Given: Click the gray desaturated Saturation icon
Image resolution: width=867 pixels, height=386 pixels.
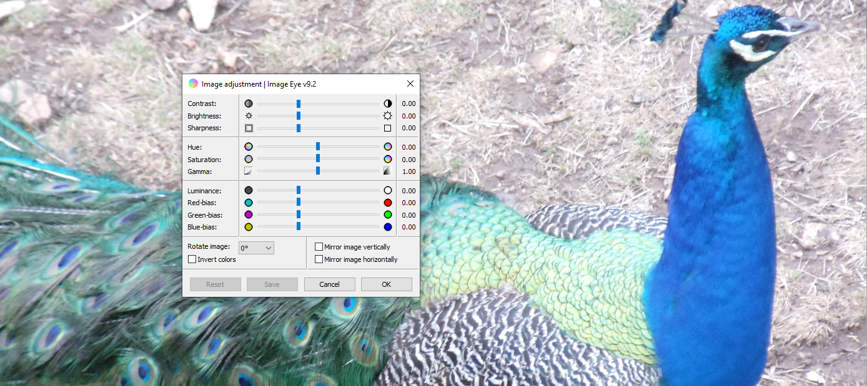Looking at the screenshot, I should point(249,160).
